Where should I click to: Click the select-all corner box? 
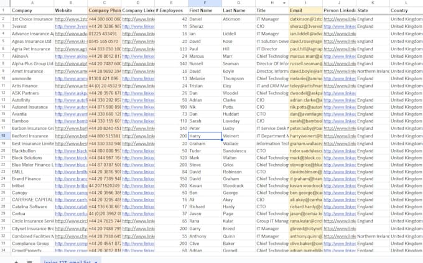click(x=5, y=3)
